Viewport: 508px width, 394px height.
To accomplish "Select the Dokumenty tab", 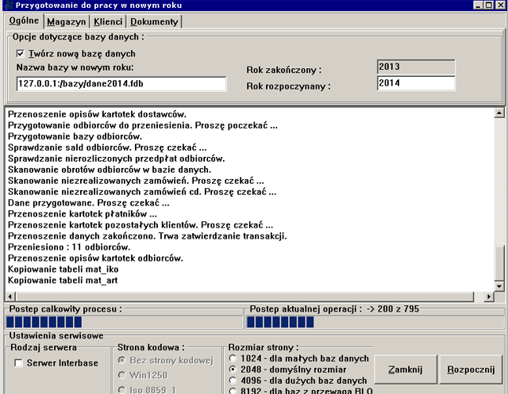I will (153, 21).
